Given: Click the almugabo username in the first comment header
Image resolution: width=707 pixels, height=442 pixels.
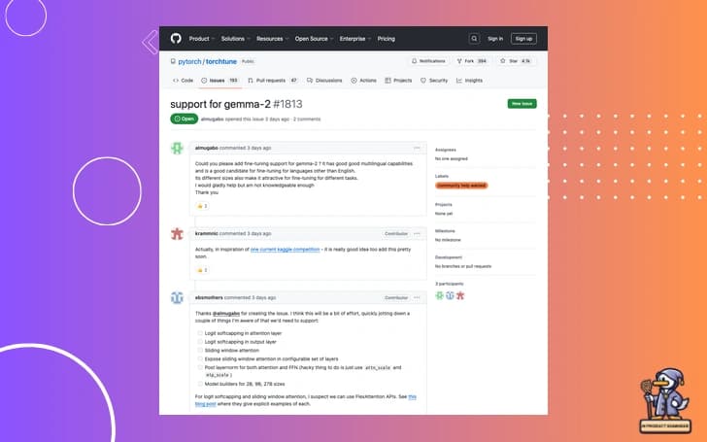Looking at the screenshot, I should (207, 148).
